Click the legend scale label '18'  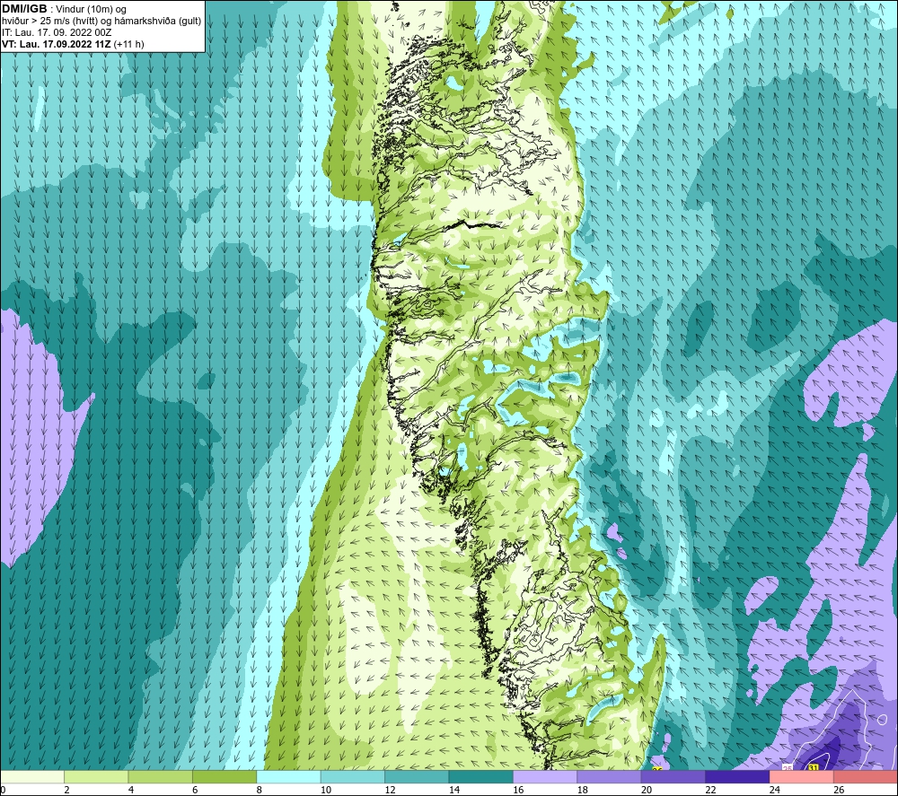tap(583, 790)
